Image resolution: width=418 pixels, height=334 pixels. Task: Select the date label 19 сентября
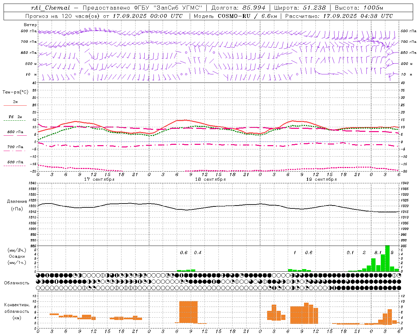coord(321,179)
